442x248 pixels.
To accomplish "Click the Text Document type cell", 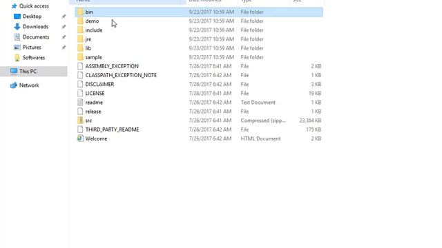I will (x=258, y=103).
